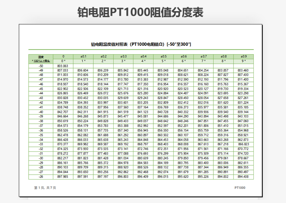Click the cell containing 811.003
Viewport: 286px width, 203px height.
click(x=63, y=75)
